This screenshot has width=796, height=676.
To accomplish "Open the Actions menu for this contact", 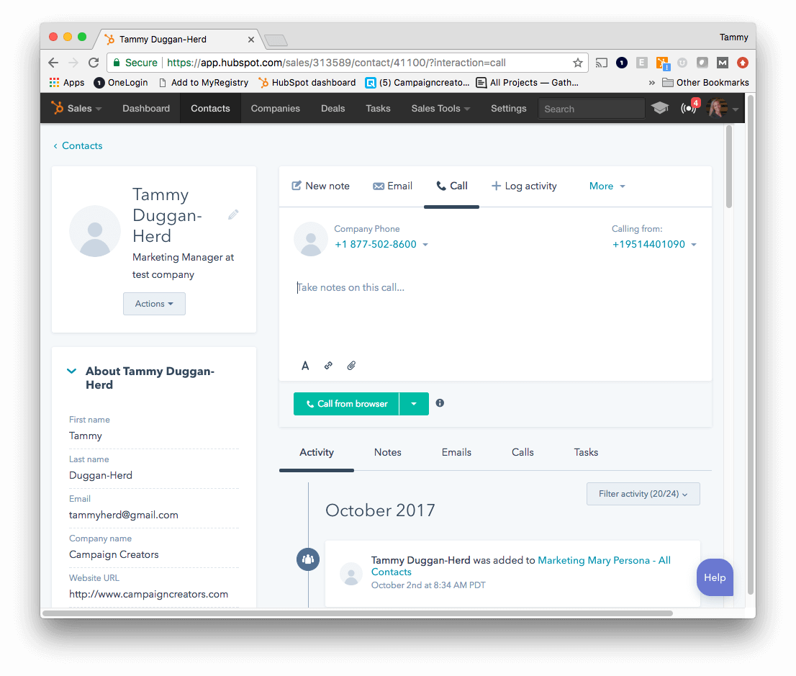I will point(154,303).
